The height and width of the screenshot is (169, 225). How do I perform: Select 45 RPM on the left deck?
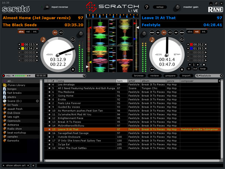pos(61,32)
